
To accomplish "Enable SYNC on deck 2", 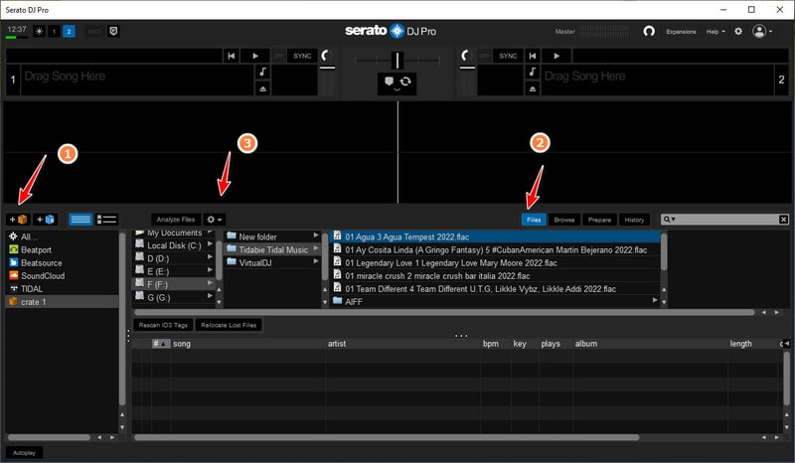I will point(508,56).
